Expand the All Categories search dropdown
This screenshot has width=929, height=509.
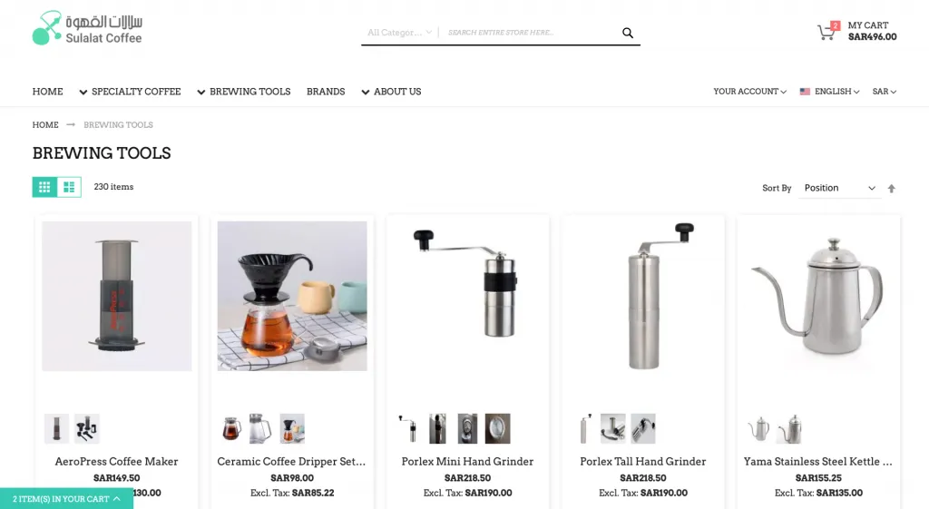pyautogui.click(x=399, y=33)
